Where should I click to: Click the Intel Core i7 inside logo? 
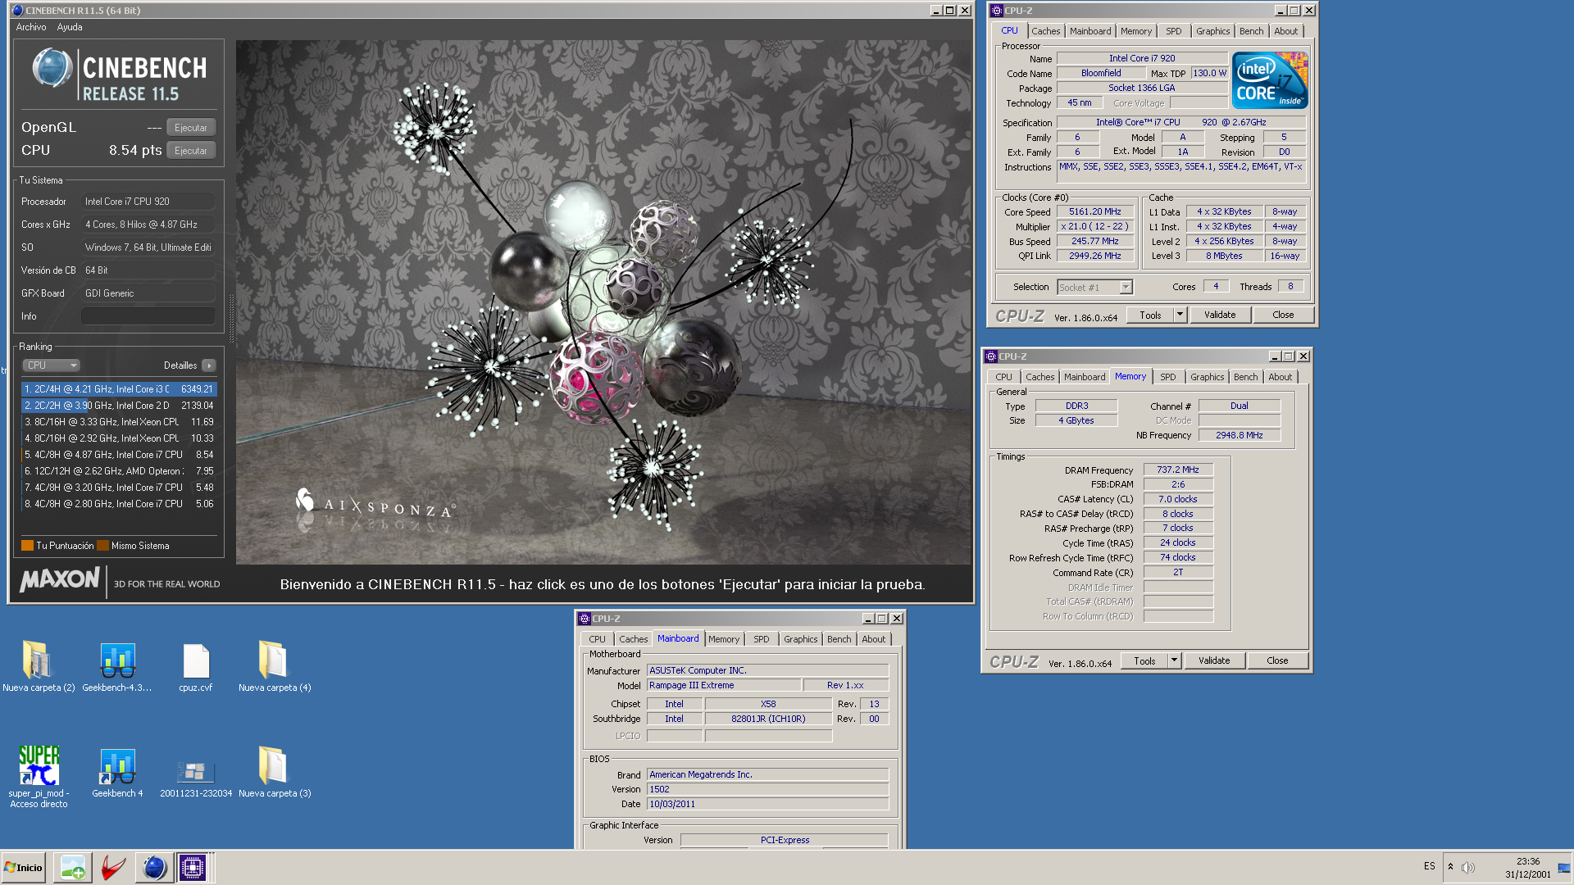click(1270, 80)
